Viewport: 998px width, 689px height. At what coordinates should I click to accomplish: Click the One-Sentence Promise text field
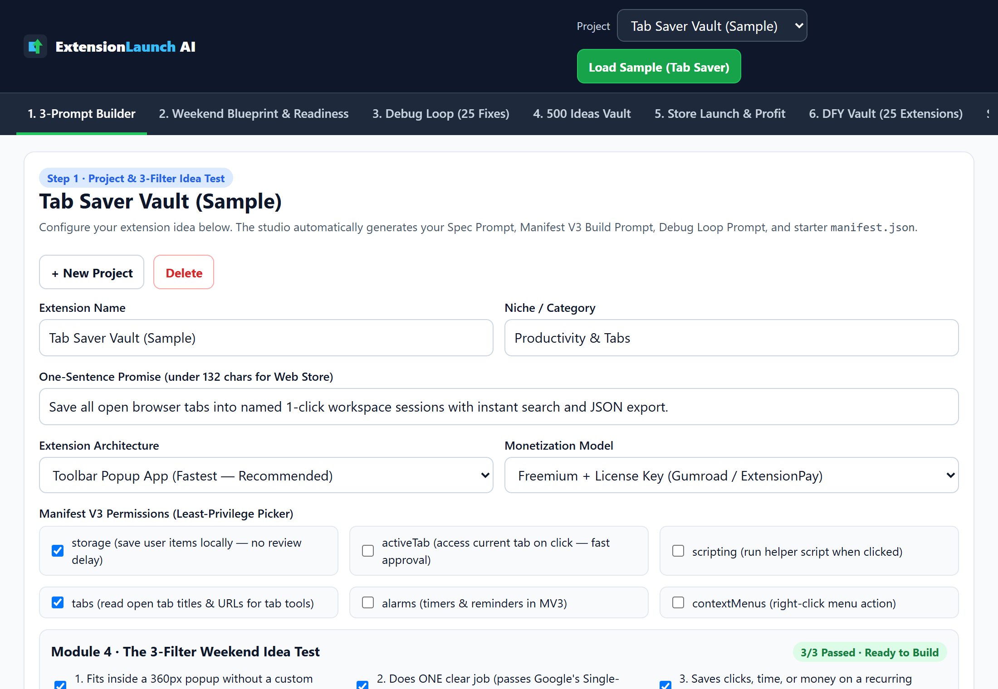click(x=499, y=407)
